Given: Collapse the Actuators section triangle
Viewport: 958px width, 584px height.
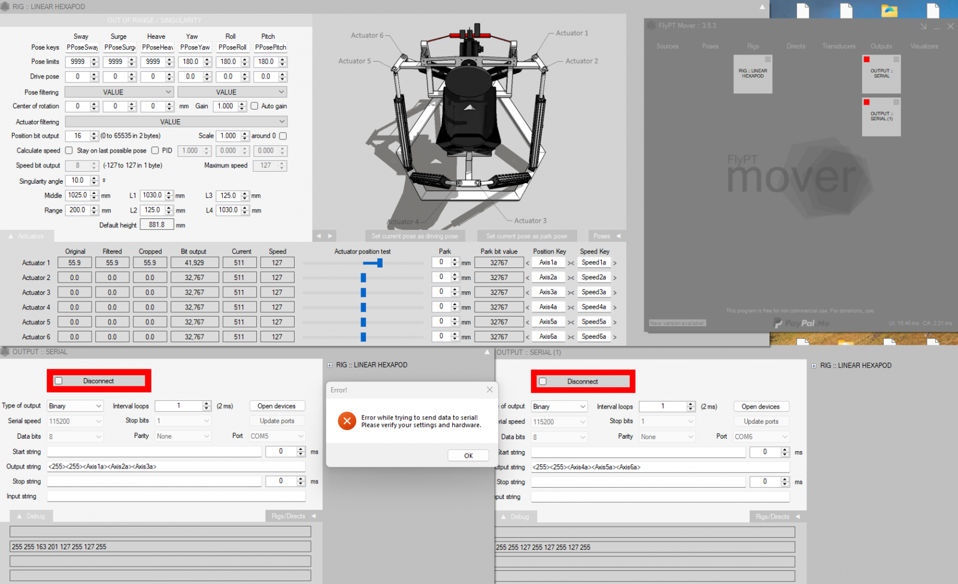Looking at the screenshot, I should (11, 236).
